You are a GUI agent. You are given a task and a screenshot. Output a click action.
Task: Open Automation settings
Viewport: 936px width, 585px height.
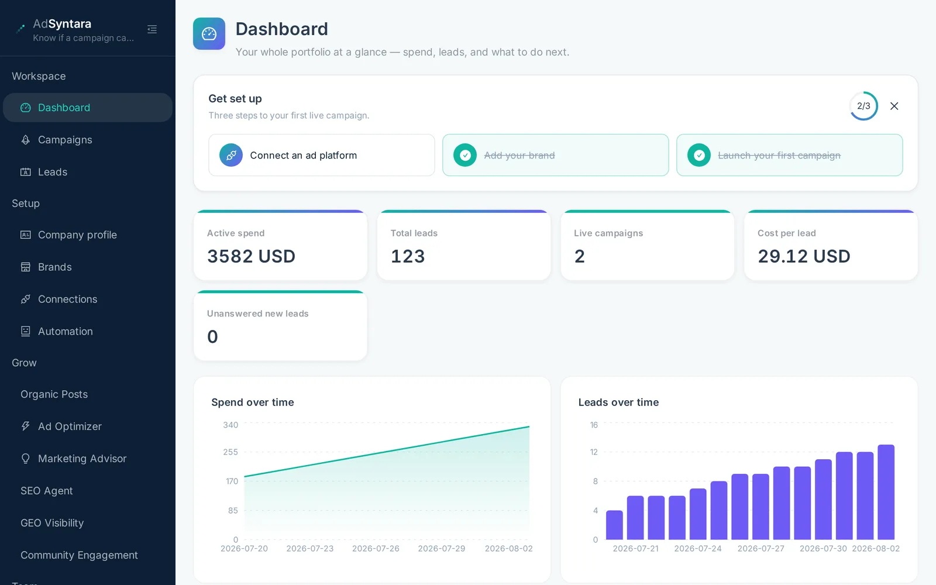pos(88,331)
